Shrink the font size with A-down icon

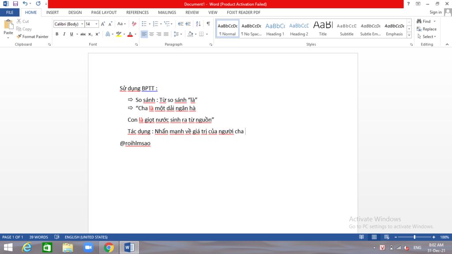click(x=110, y=24)
